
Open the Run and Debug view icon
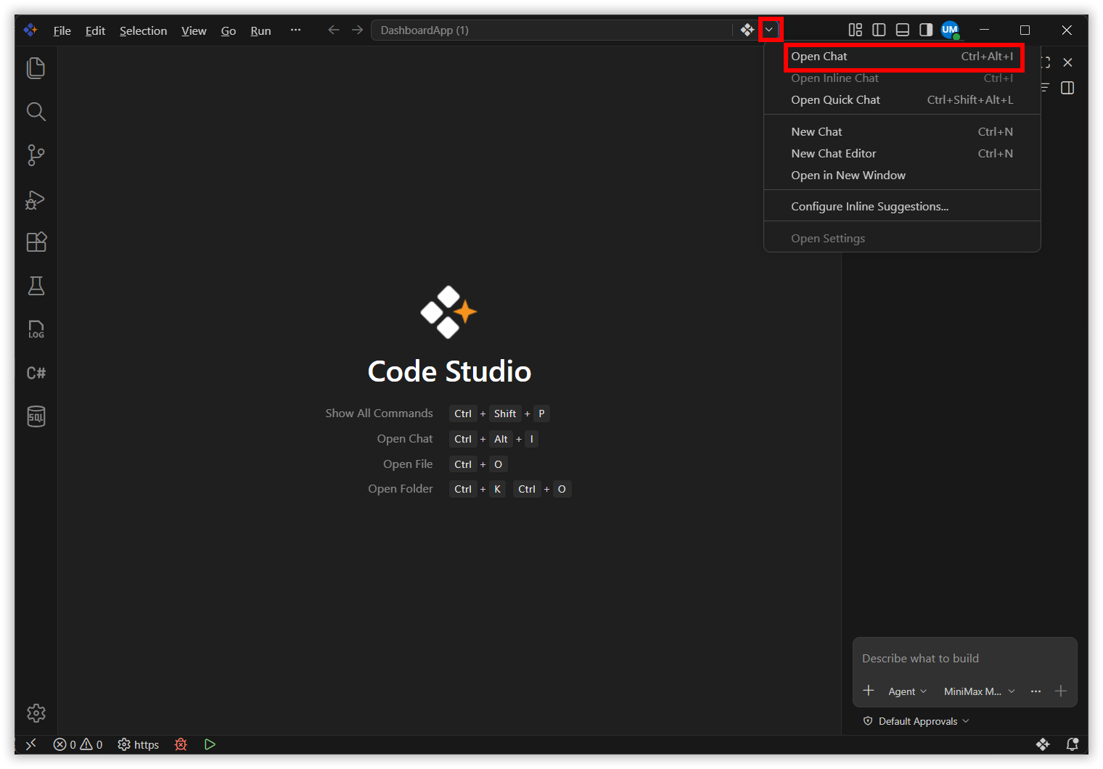pos(36,199)
